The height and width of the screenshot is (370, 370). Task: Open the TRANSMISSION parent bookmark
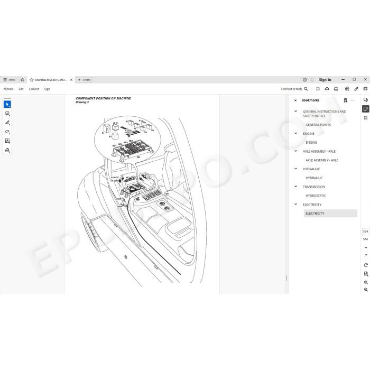[314, 187]
